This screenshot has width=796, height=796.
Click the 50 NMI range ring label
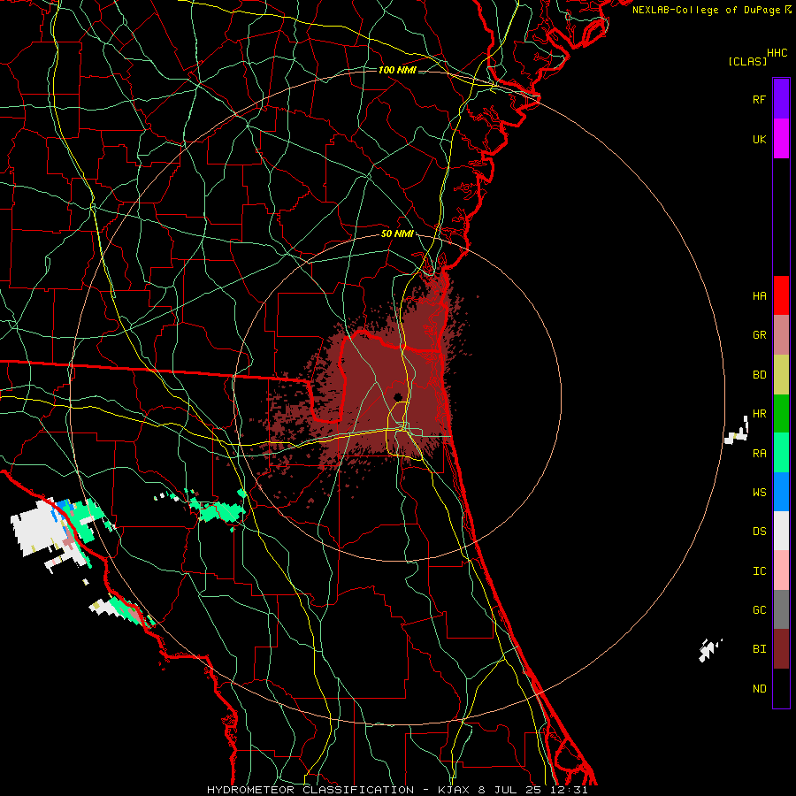click(x=397, y=233)
